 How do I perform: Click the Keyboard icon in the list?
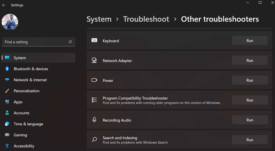[94, 40]
